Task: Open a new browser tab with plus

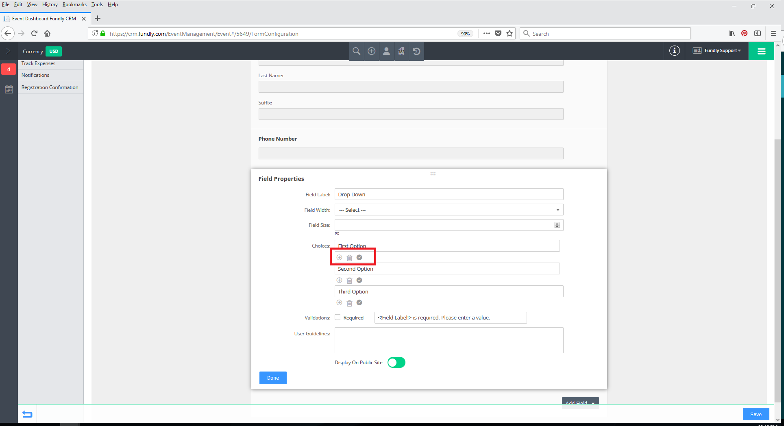Action: [x=98, y=18]
